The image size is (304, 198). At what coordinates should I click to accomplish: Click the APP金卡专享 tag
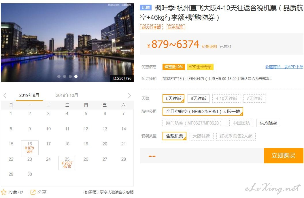pos(200,67)
